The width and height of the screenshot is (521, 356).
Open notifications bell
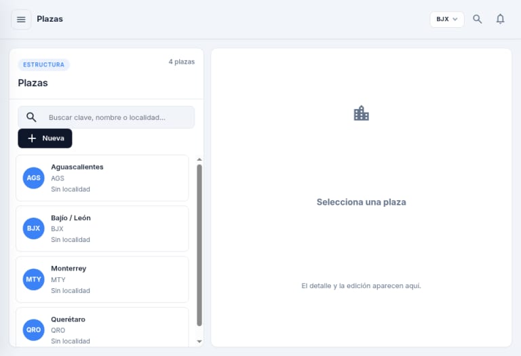click(500, 19)
